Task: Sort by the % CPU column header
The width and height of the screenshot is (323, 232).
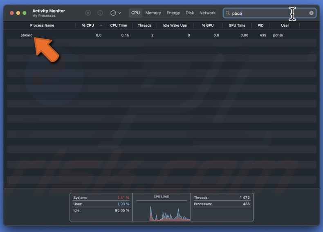Action: pos(88,25)
